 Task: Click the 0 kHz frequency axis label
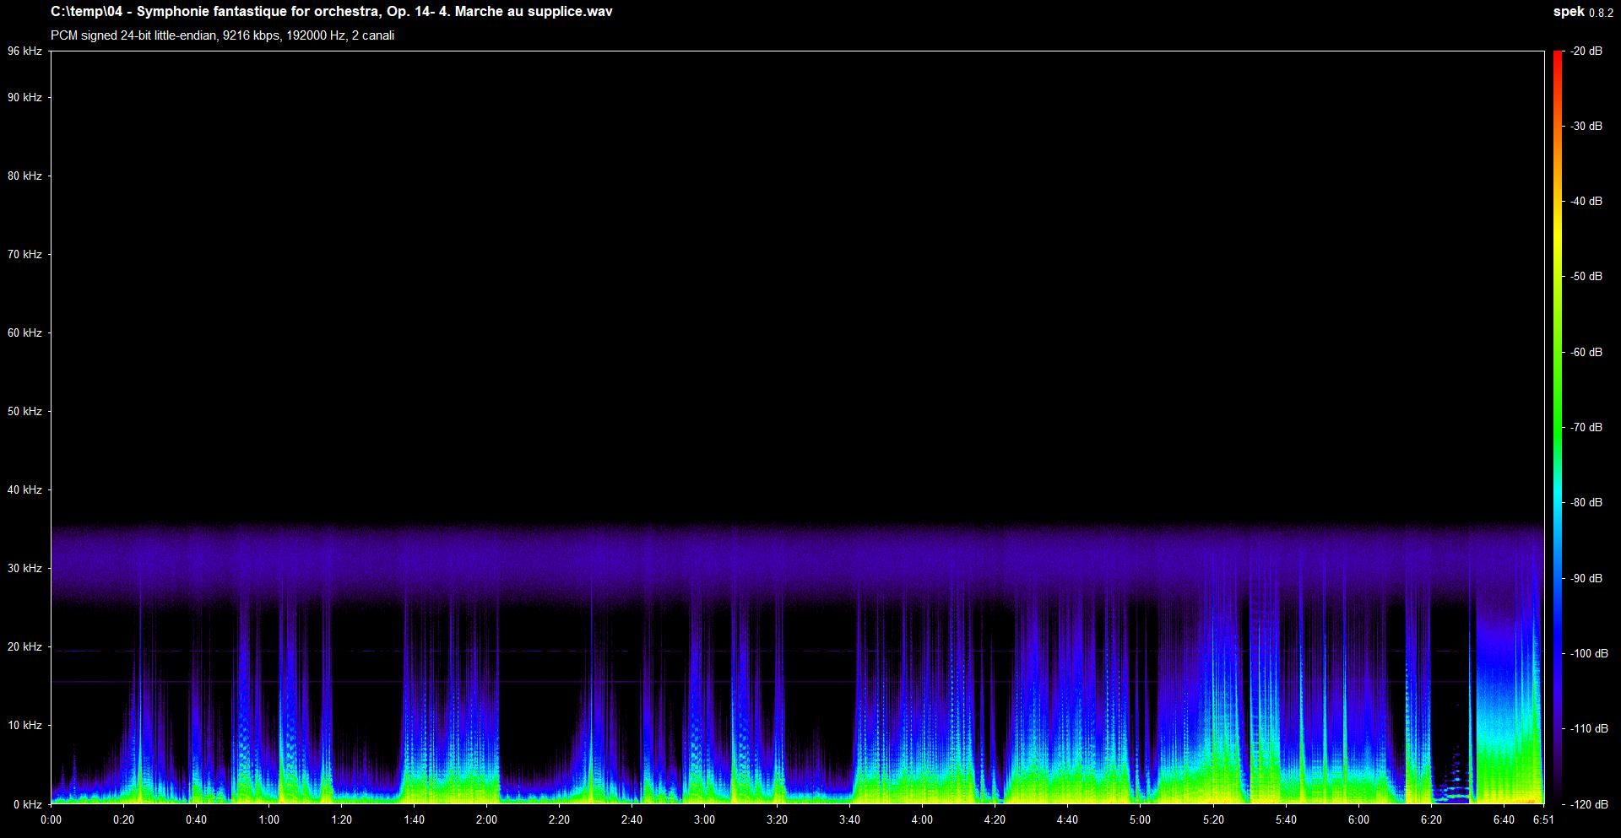pyautogui.click(x=25, y=803)
